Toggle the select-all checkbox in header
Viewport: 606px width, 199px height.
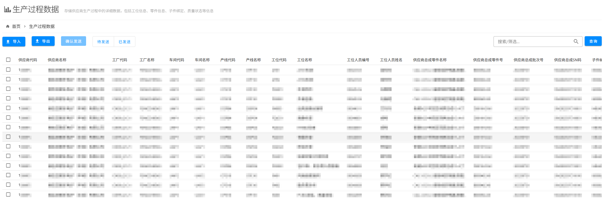(8, 60)
